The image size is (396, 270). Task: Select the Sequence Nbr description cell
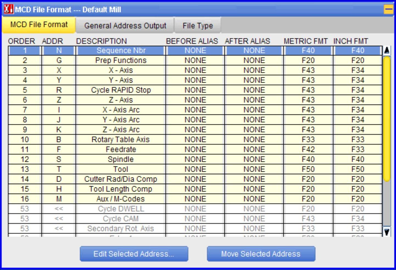(121, 51)
